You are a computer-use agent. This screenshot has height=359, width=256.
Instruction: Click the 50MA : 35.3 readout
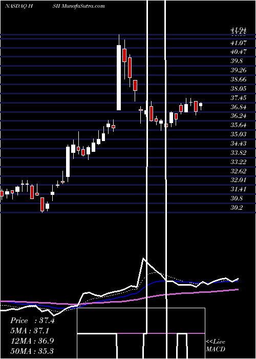point(32,351)
